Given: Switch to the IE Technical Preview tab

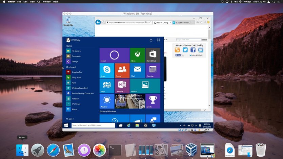Looking at the screenshot, I should pos(182,23).
